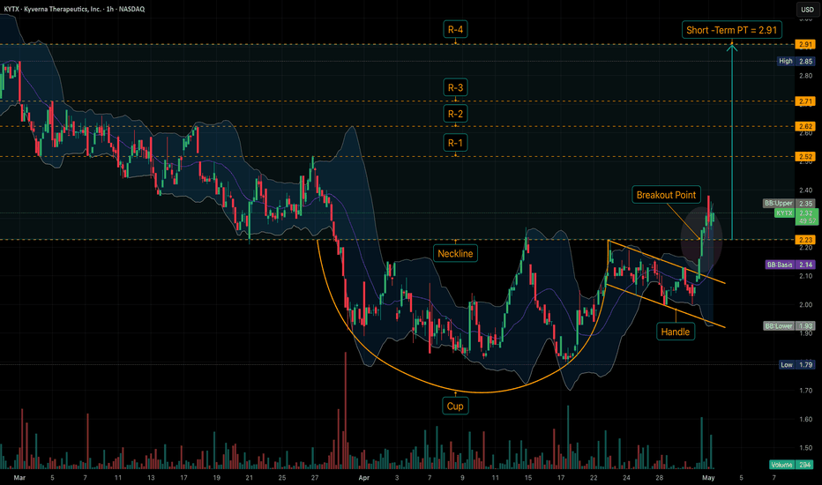Click the 2.80 price axis value
The width and height of the screenshot is (822, 485).
click(806, 76)
